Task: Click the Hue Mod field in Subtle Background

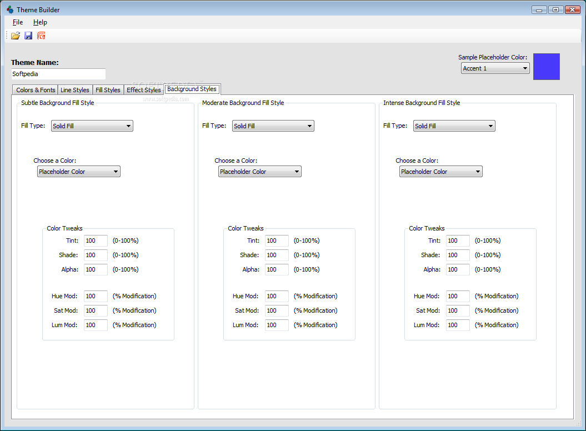Action: click(x=96, y=296)
